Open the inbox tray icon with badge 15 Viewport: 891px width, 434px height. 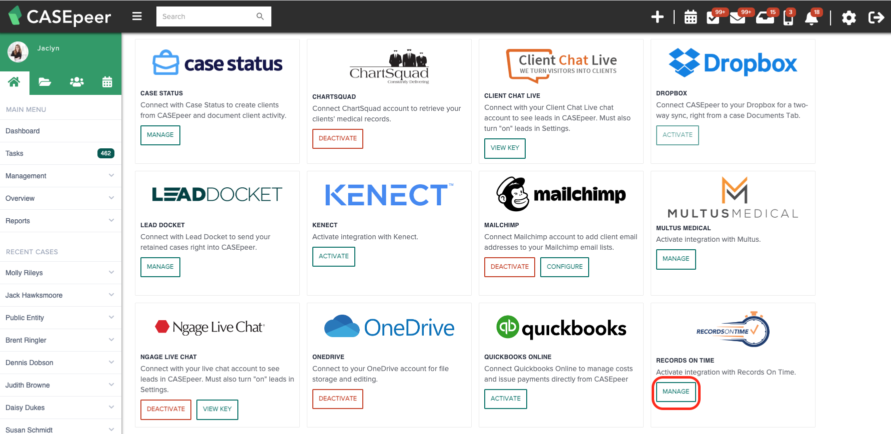[765, 18]
